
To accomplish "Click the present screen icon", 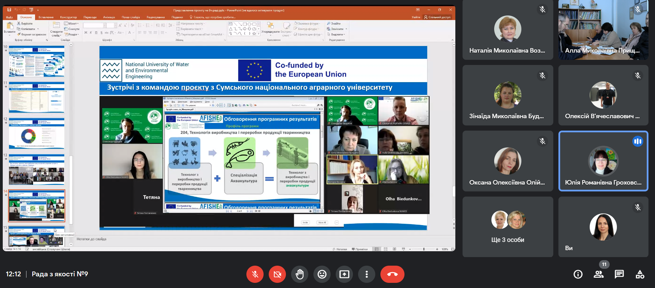I will coord(344,274).
